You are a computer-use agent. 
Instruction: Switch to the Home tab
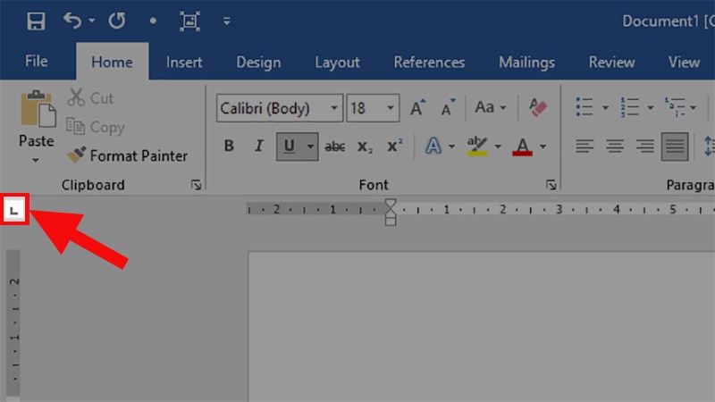tap(112, 62)
